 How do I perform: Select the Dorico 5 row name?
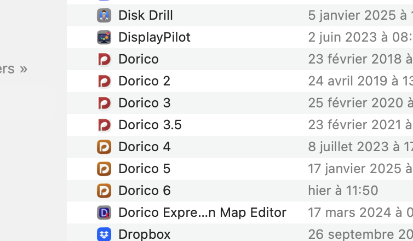(144, 169)
